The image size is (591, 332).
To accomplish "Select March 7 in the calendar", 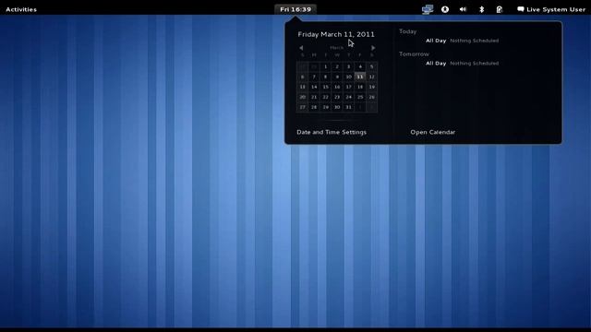I will tap(314, 77).
